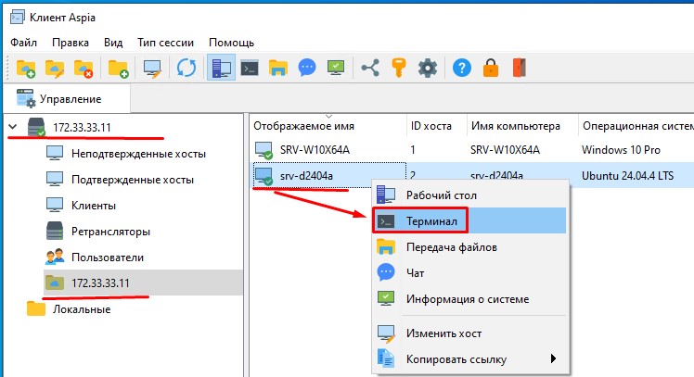Viewport: 694px width, 377px height.
Task: Select the file transfer toolbar icon
Action: 278,68
